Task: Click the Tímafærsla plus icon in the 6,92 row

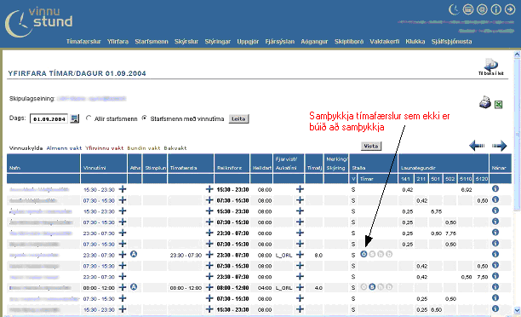Action: [209, 189]
